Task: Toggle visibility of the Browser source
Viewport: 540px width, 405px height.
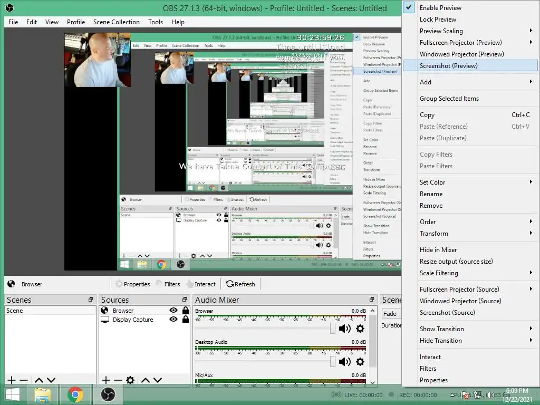Action: coord(173,310)
